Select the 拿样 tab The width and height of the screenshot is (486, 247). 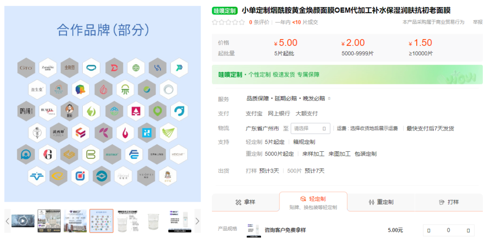coord(245,202)
